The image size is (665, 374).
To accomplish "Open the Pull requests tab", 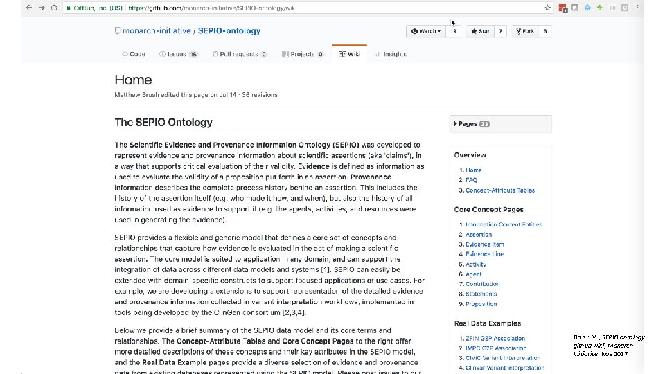I will click(x=240, y=54).
